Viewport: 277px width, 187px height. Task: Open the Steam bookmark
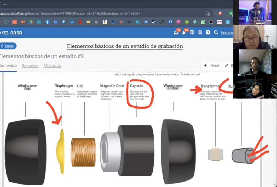(154, 22)
